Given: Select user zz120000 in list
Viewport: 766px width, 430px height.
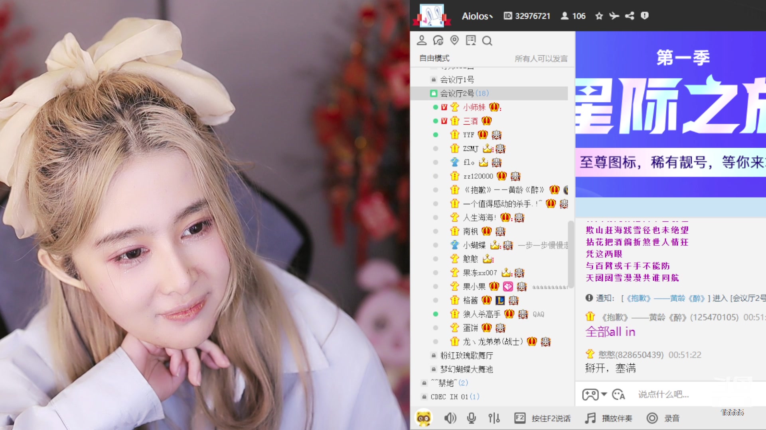Looking at the screenshot, I should pos(478,176).
